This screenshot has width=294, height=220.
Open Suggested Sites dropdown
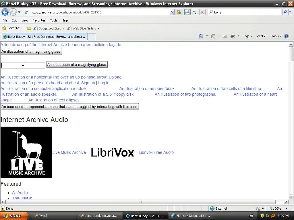click(x=49, y=28)
